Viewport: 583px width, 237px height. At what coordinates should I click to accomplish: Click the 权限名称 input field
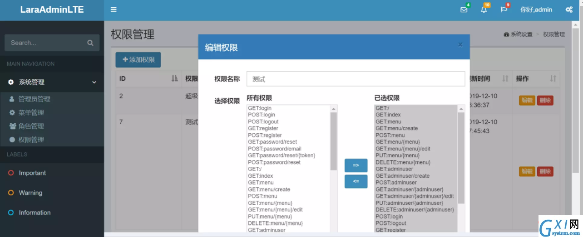(356, 79)
